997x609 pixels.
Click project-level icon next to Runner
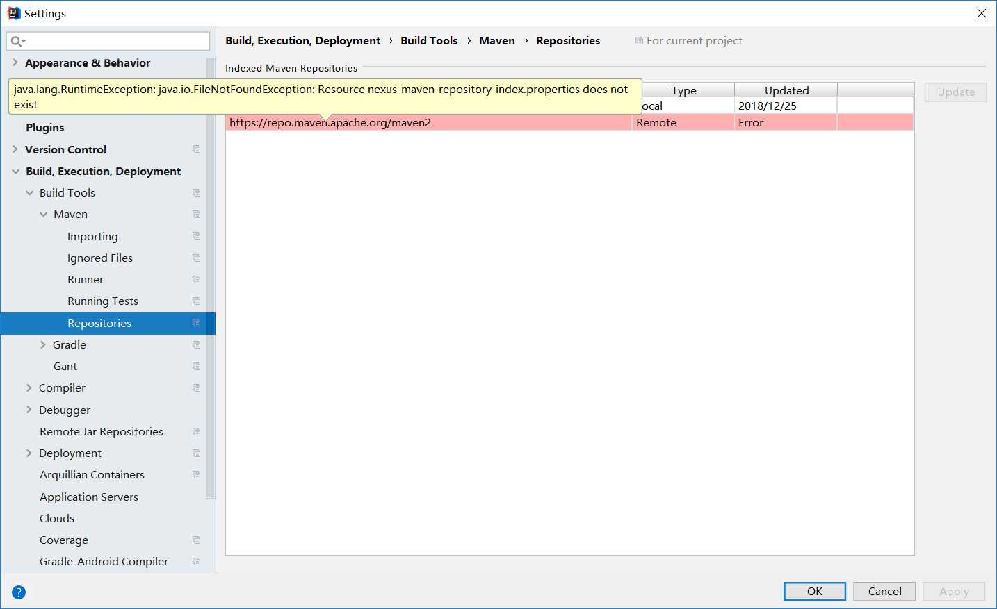(x=197, y=279)
